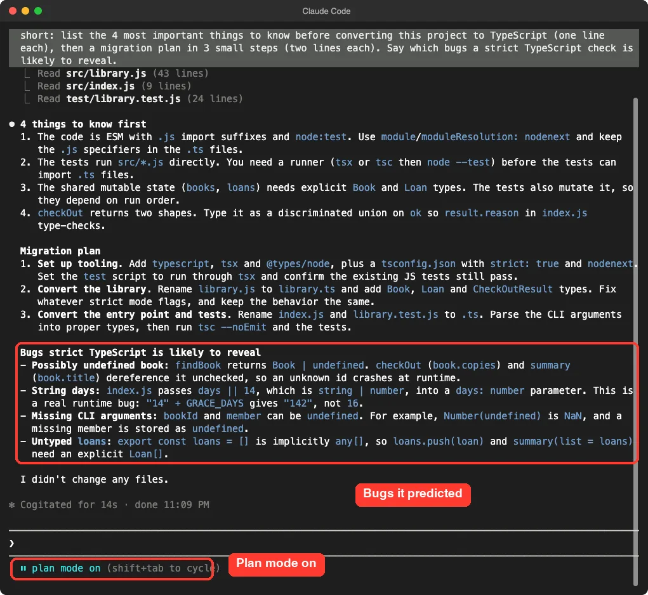Click the red close window button

click(x=13, y=11)
